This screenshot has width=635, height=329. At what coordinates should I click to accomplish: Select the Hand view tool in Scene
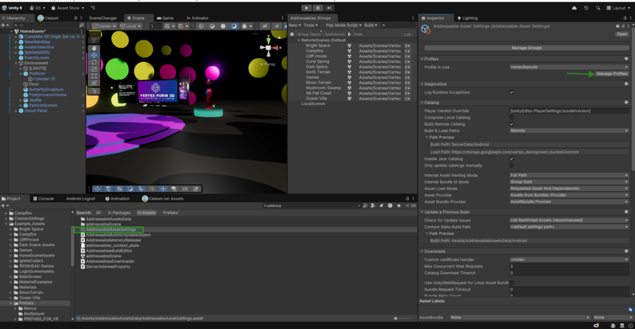pos(95,48)
